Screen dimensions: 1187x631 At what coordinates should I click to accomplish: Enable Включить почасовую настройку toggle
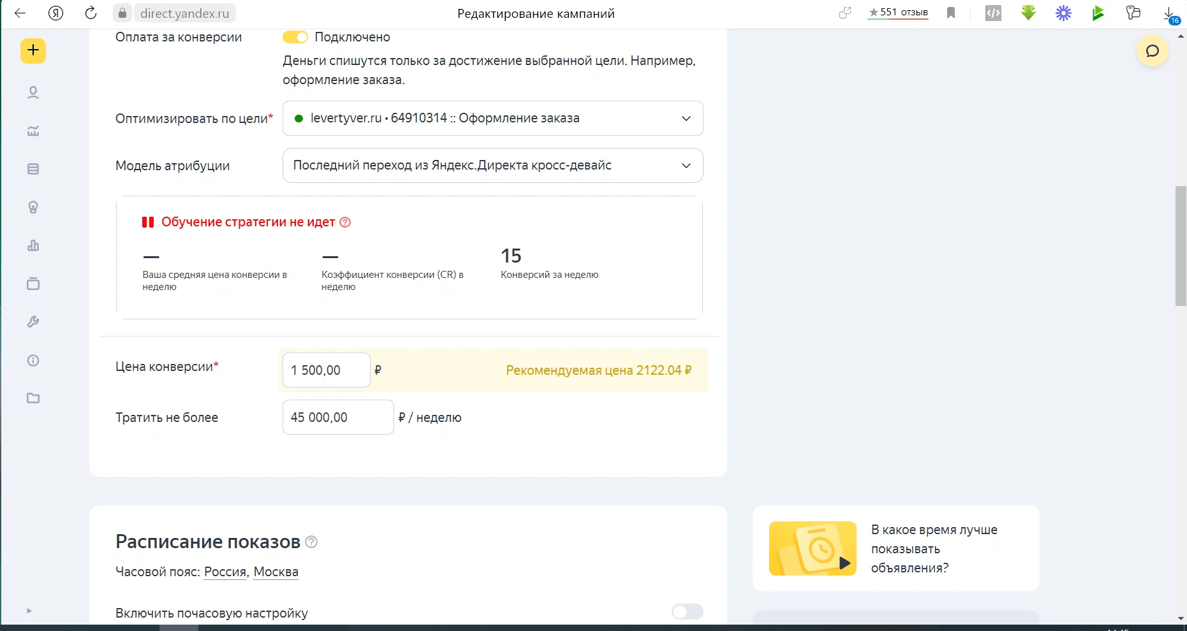(x=687, y=612)
